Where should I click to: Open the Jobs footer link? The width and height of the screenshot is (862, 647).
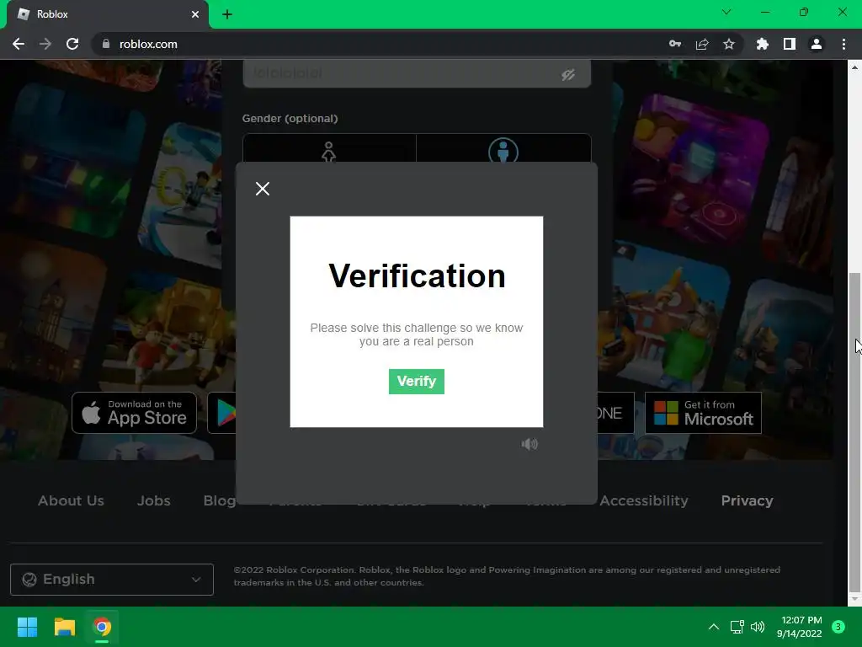coord(154,500)
